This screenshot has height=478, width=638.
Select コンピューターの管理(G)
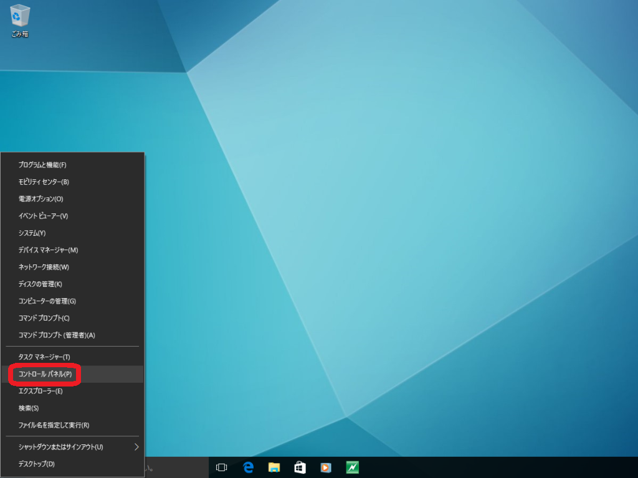[x=72, y=301]
